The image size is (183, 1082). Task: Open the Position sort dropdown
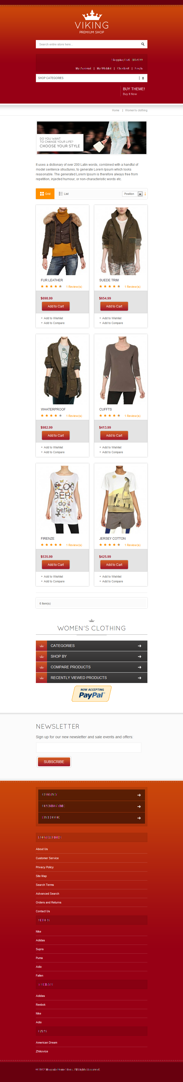(x=133, y=194)
